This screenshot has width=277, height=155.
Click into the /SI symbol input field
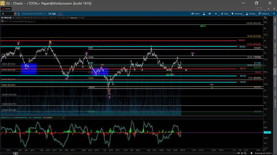(7, 14)
